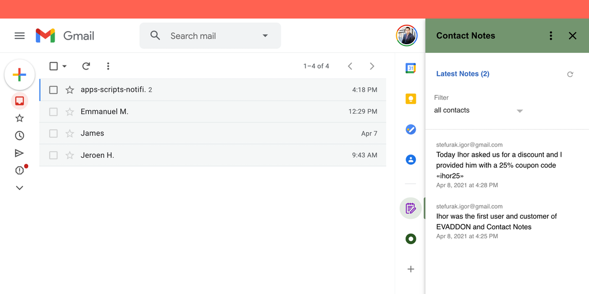Click the Compose plus button
This screenshot has width=589, height=294.
(x=20, y=75)
